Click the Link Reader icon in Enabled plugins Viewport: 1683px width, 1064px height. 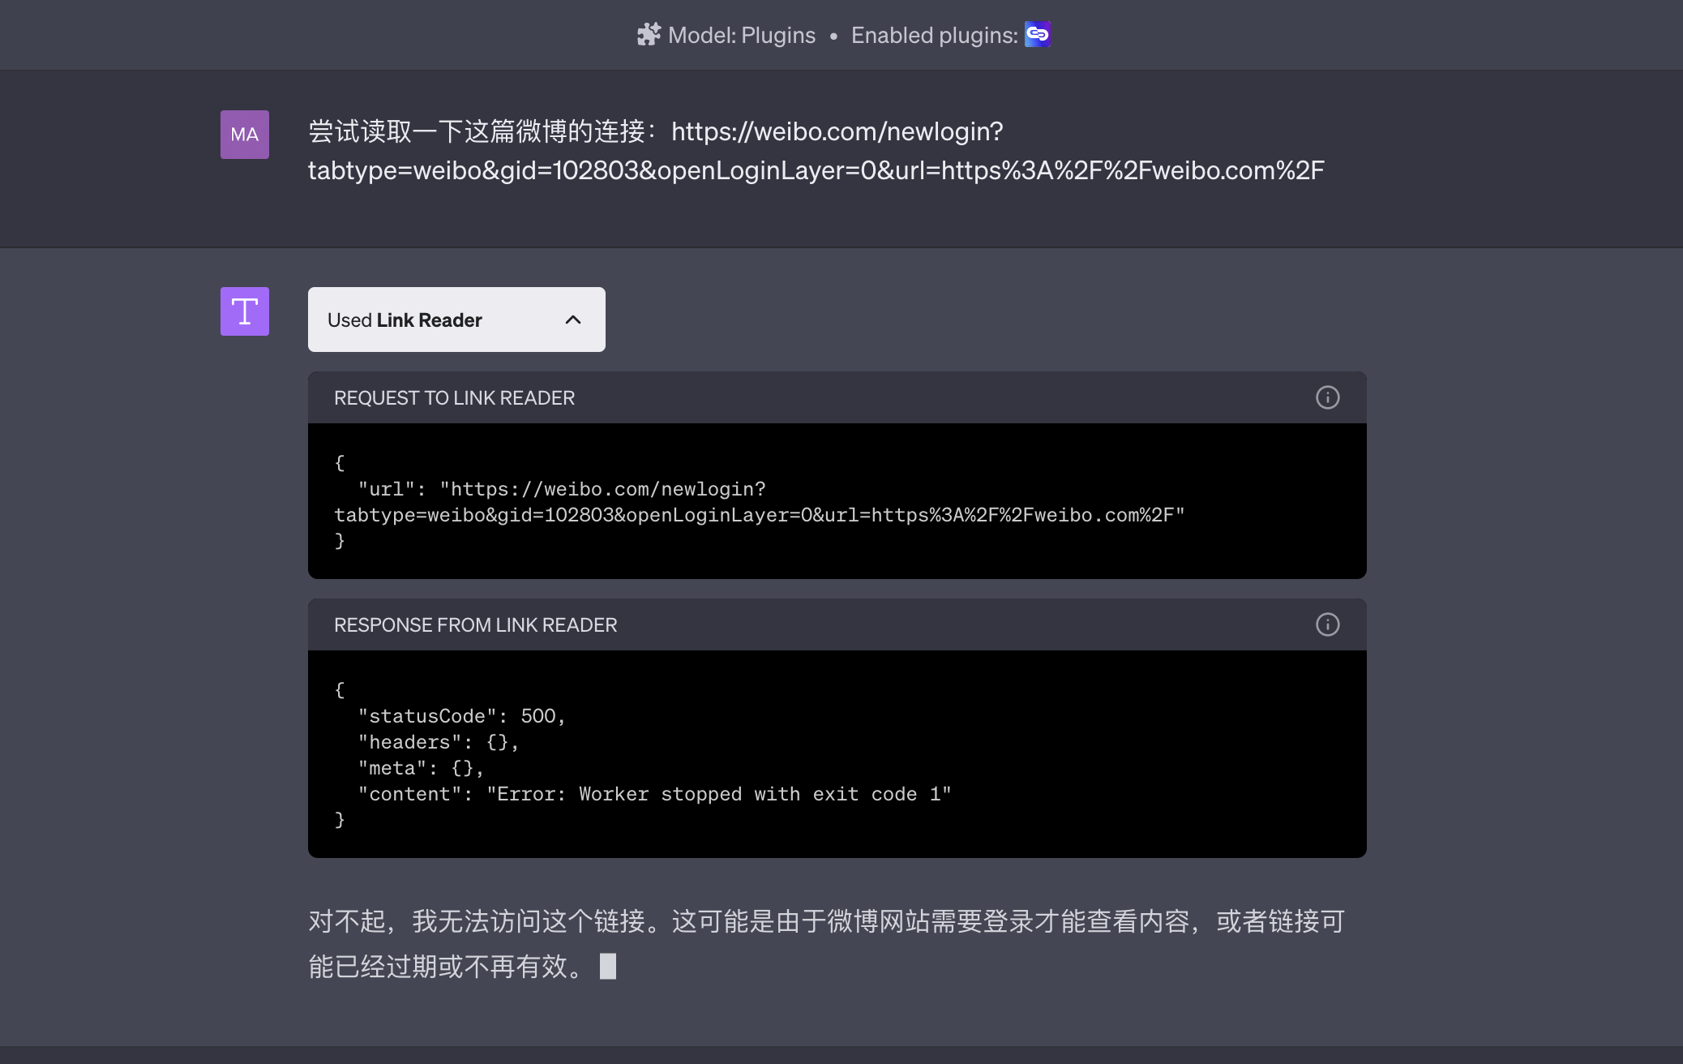click(1038, 34)
